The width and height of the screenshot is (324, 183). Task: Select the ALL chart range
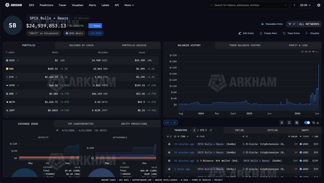317,52
